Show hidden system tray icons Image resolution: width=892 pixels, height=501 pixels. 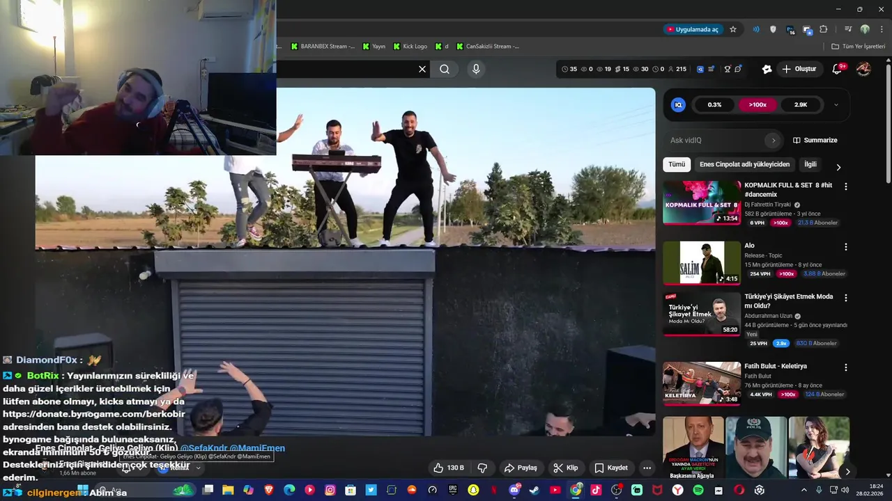(x=805, y=490)
